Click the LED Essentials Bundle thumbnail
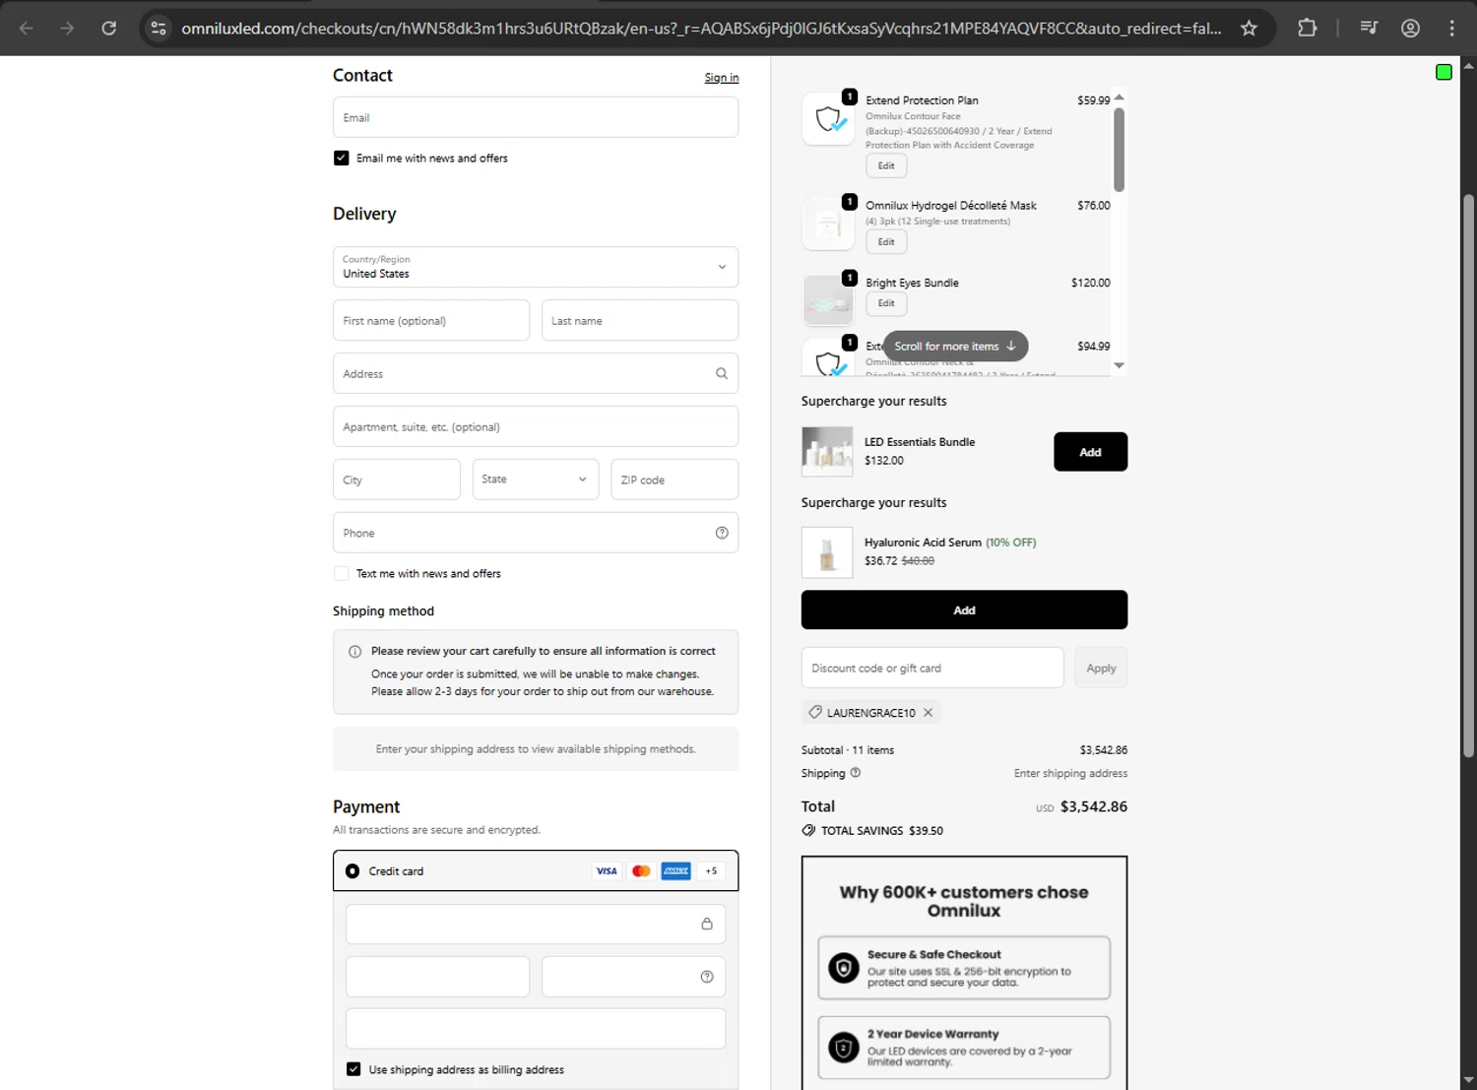 point(827,452)
